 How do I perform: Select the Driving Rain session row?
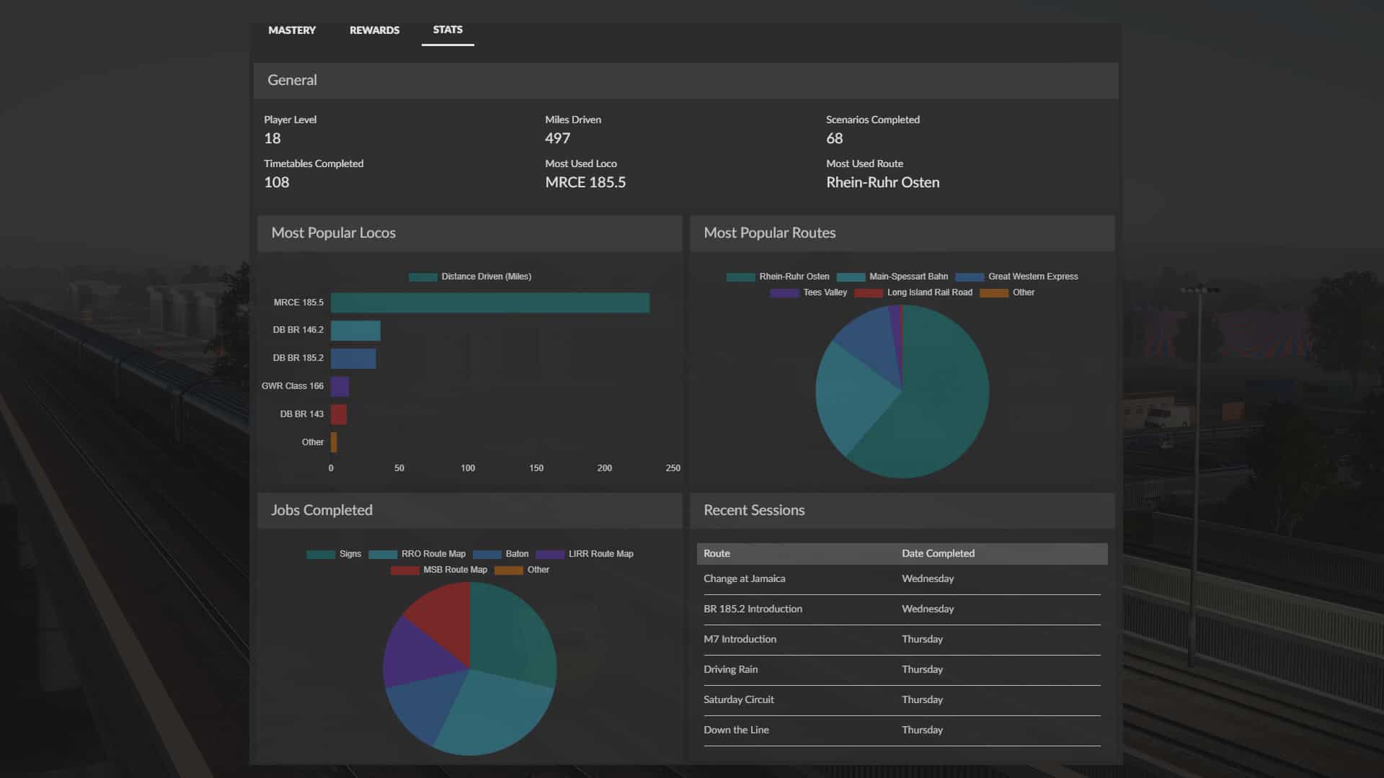902,670
